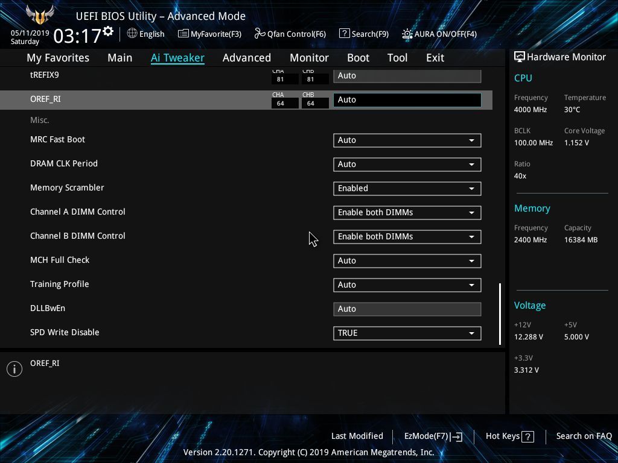Click CPU frequency 4000 MHz value
This screenshot has width=618, height=463.
(530, 110)
